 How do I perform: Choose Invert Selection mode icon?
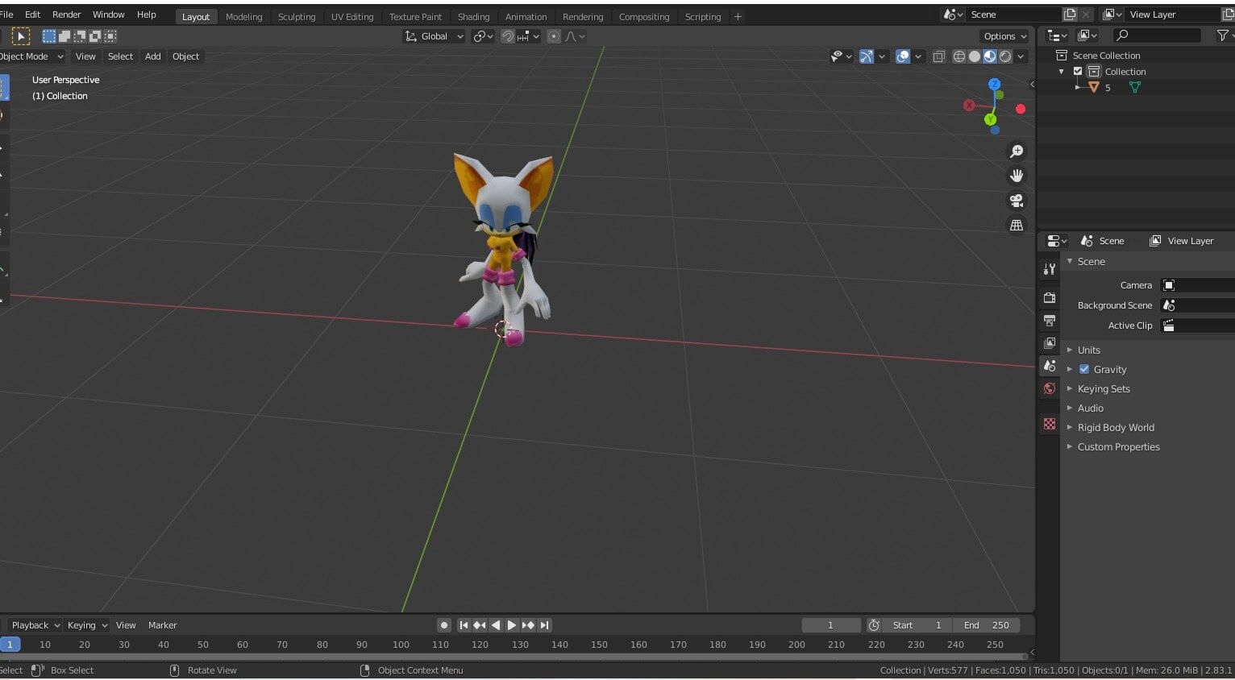(x=95, y=36)
